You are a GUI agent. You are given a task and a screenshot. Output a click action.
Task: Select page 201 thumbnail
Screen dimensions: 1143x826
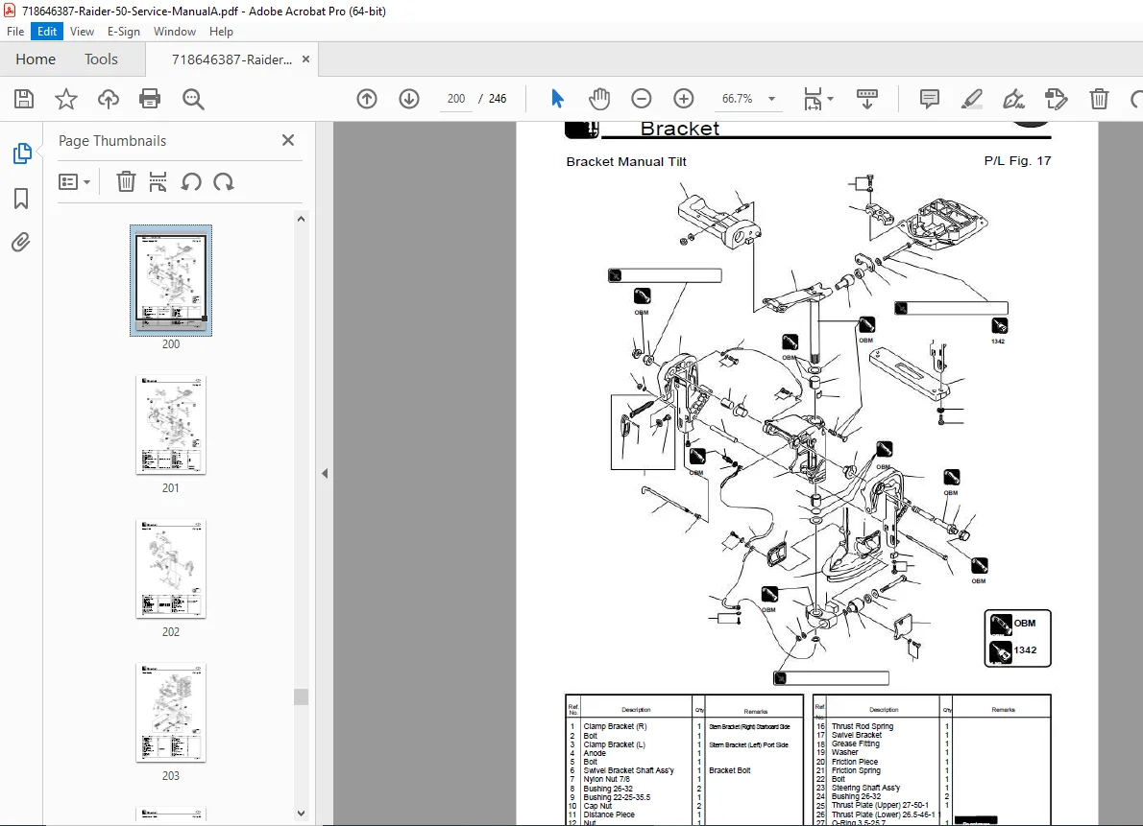tap(171, 425)
